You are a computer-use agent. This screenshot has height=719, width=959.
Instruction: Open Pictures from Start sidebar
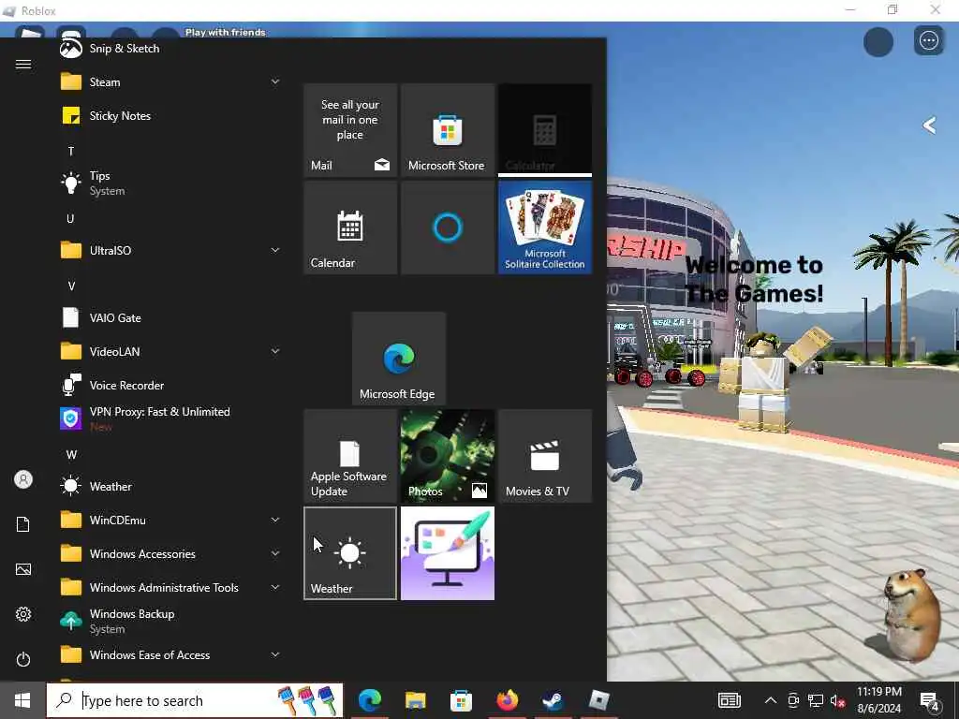click(23, 569)
